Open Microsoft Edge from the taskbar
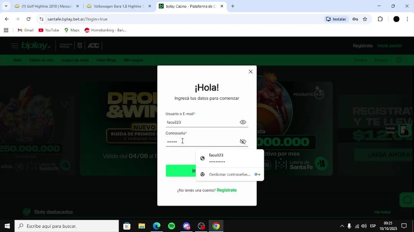 click(156, 226)
